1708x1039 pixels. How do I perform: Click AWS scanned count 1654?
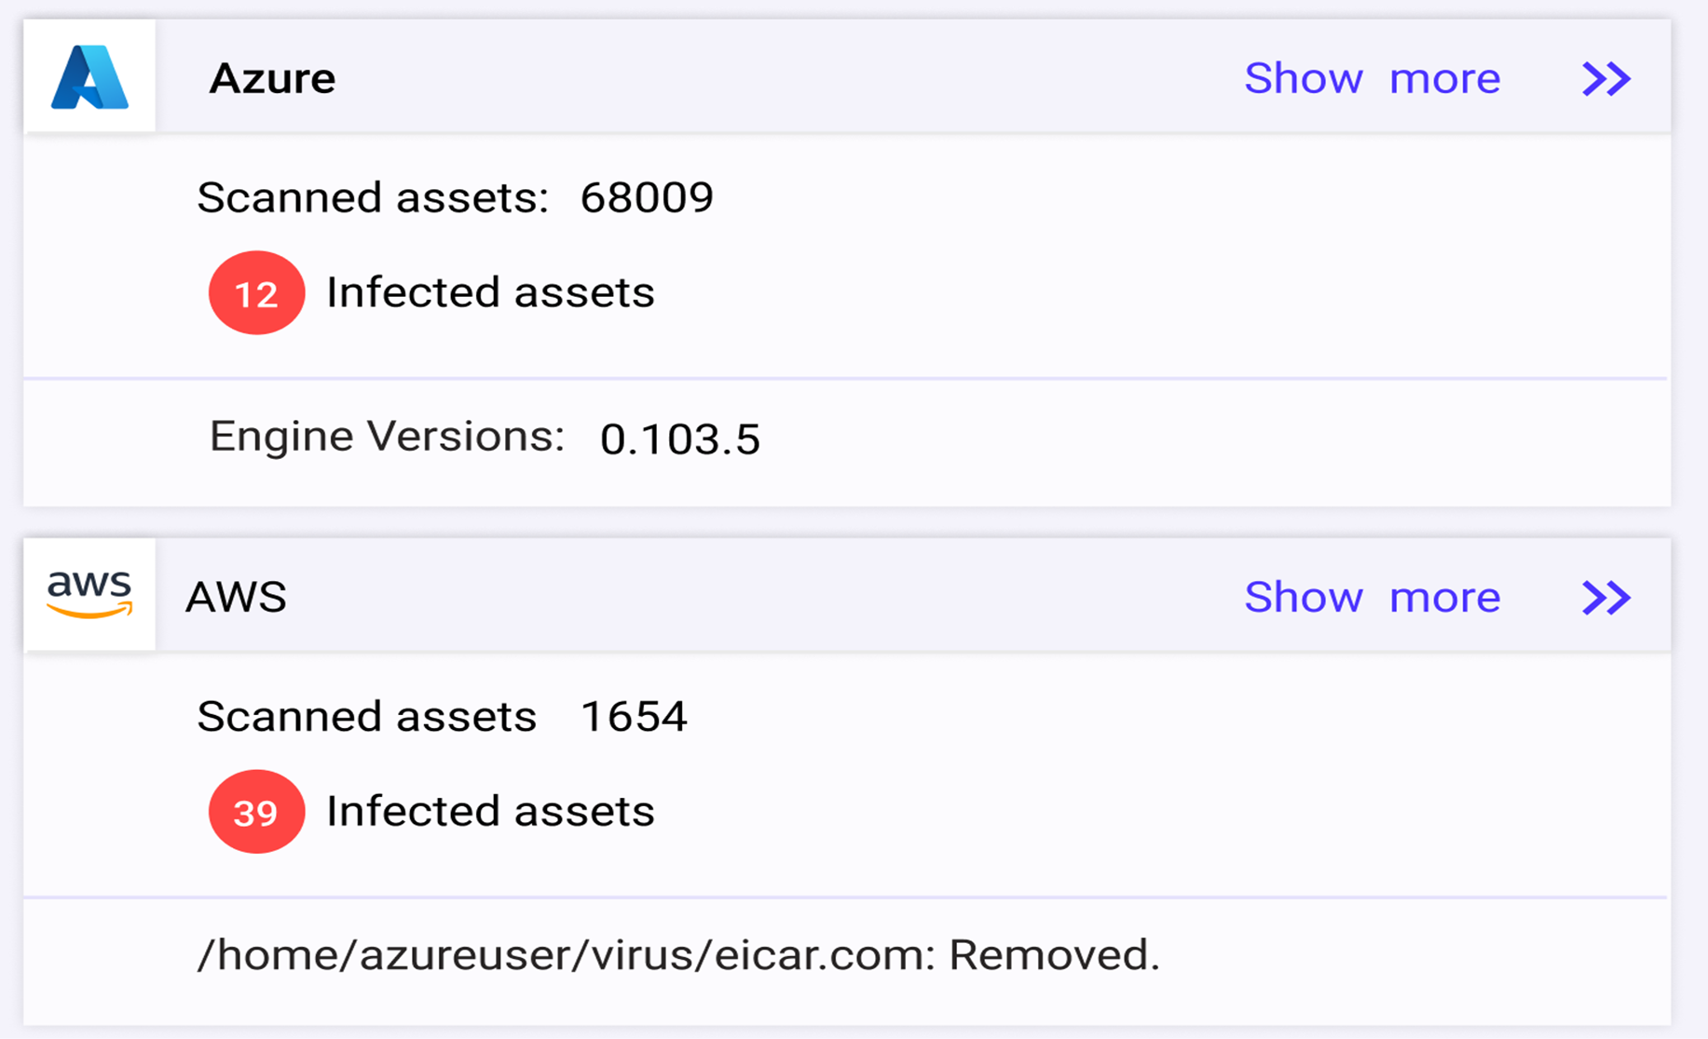(634, 716)
